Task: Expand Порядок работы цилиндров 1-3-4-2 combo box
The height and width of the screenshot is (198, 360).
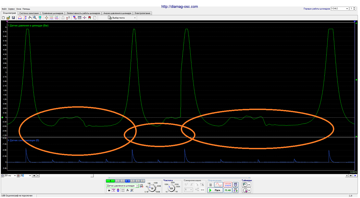Action: tap(340, 8)
